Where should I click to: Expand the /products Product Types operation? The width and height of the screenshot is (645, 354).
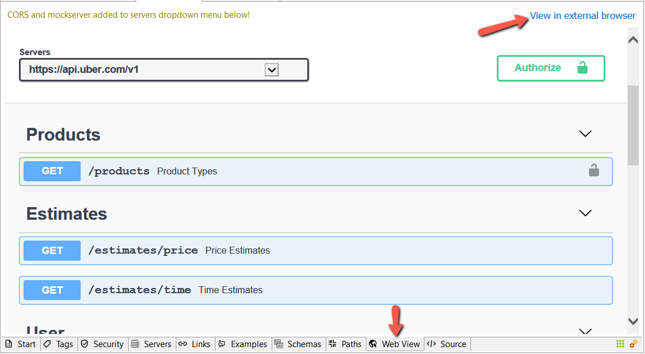coord(315,172)
